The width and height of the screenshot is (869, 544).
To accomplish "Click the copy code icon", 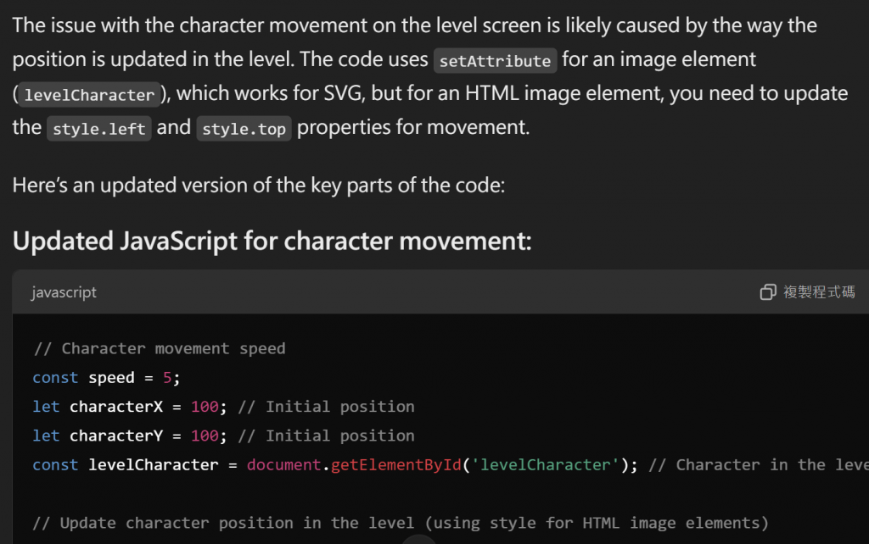I will [767, 292].
